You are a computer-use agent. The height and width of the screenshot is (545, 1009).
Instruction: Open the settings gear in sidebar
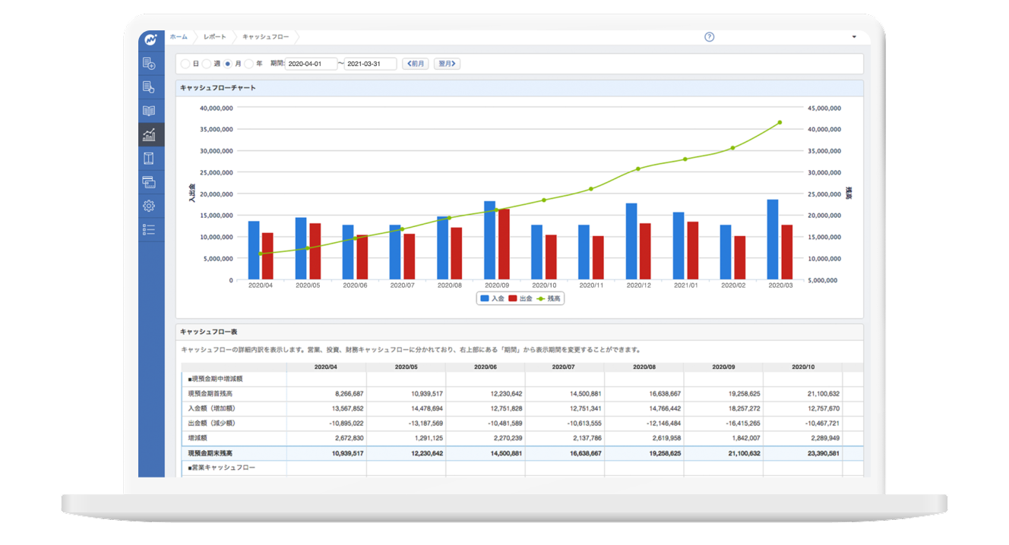click(149, 206)
